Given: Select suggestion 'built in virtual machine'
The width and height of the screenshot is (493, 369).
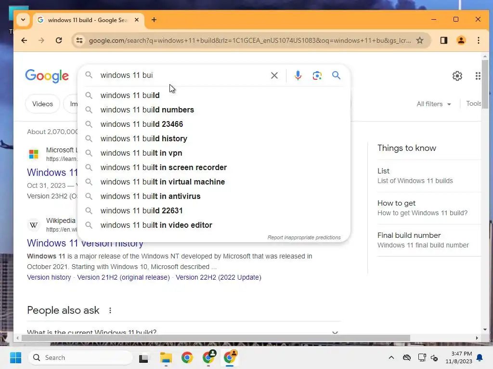Looking at the screenshot, I should coord(214,182).
